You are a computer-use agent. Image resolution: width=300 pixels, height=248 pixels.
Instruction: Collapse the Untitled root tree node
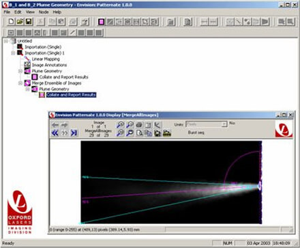6,41
